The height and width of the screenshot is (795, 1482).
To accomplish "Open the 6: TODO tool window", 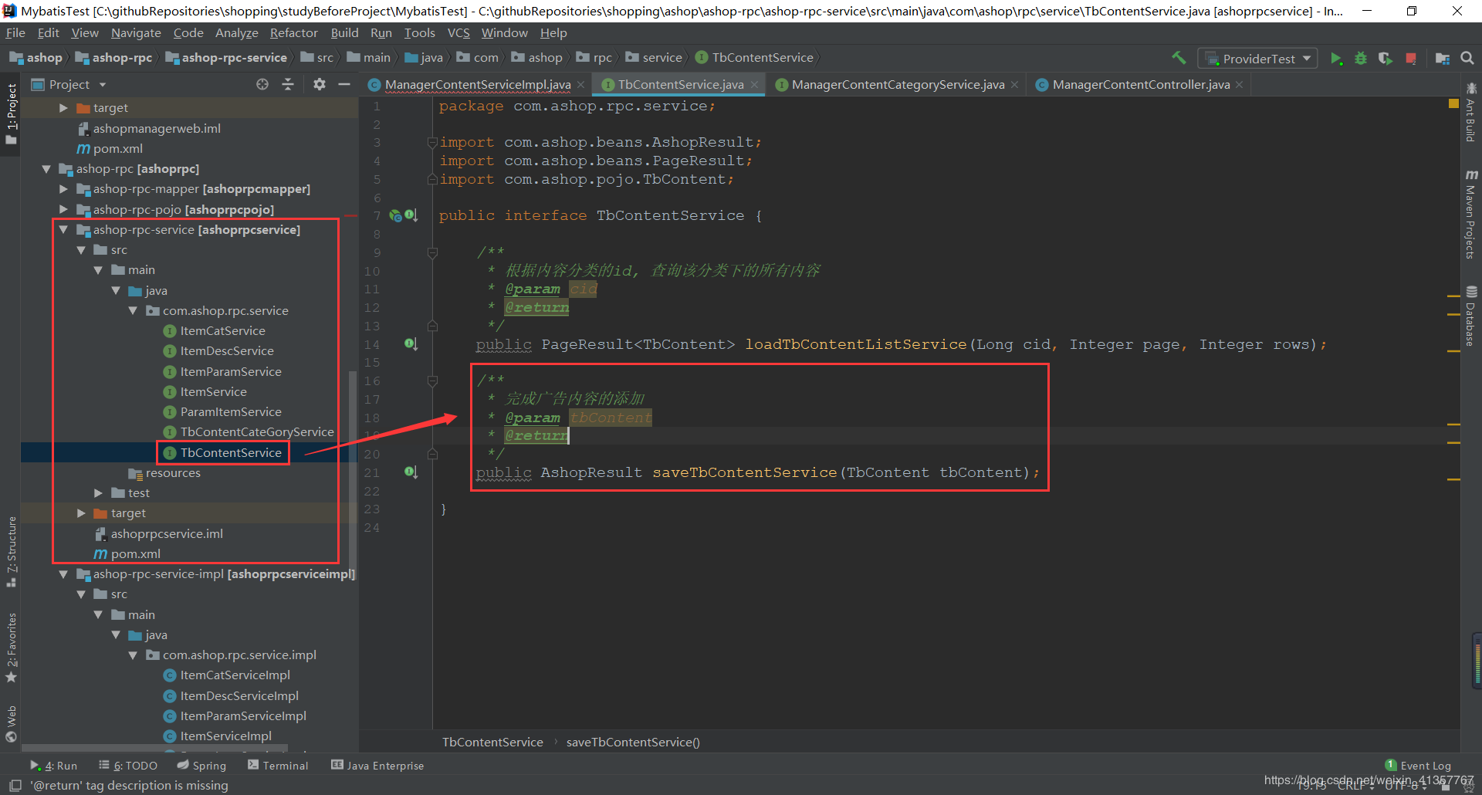I will (x=128, y=765).
